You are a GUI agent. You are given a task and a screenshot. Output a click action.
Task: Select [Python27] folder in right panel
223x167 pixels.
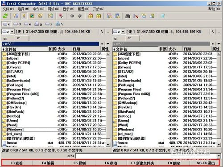[165, 98]
